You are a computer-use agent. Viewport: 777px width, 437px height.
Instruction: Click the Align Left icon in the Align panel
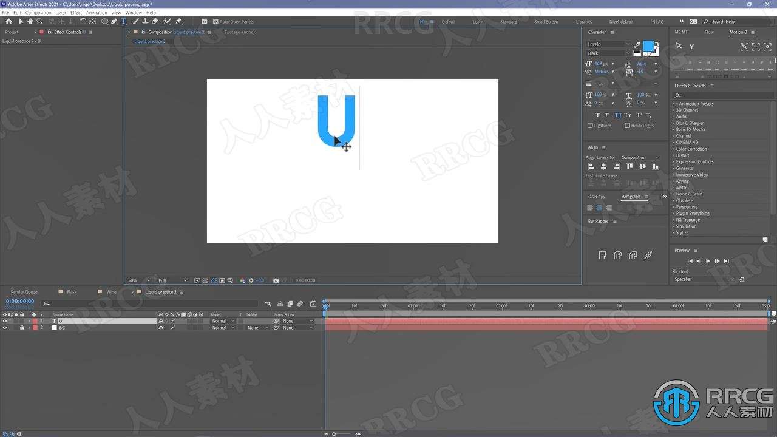click(591, 166)
